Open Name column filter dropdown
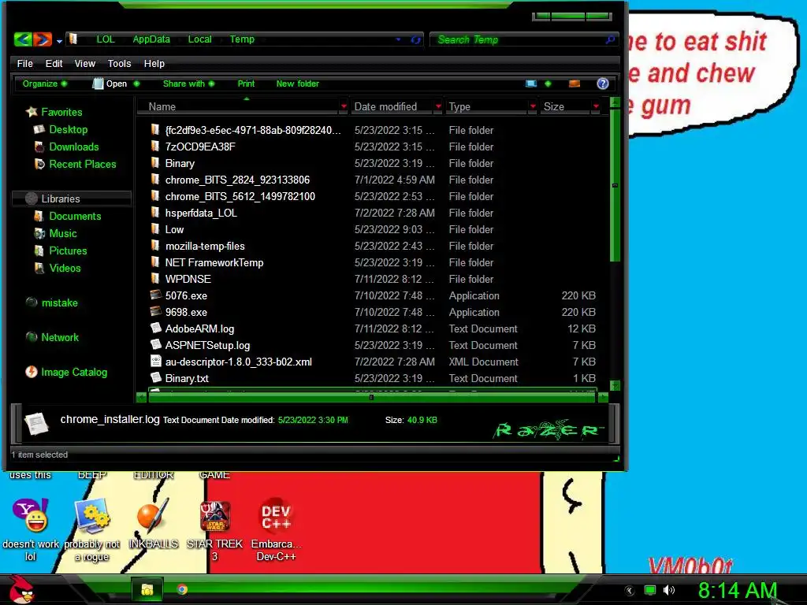Viewport: 807px width, 605px height. 344,106
